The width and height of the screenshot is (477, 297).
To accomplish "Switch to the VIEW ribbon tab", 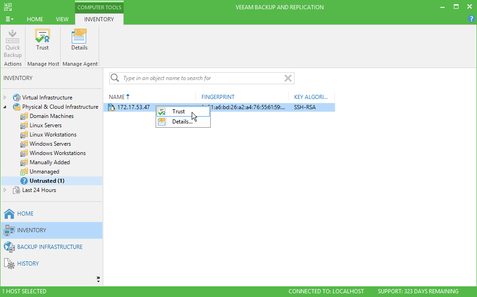I will (x=62, y=19).
